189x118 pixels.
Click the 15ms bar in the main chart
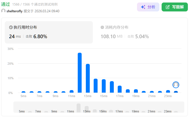pyautogui.click(x=104, y=86)
